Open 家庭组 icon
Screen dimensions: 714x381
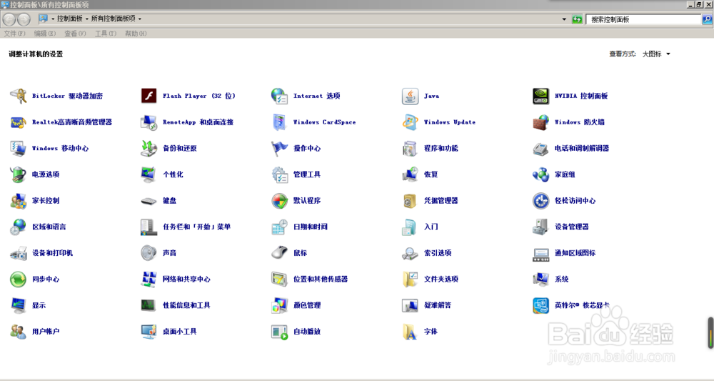pos(540,174)
